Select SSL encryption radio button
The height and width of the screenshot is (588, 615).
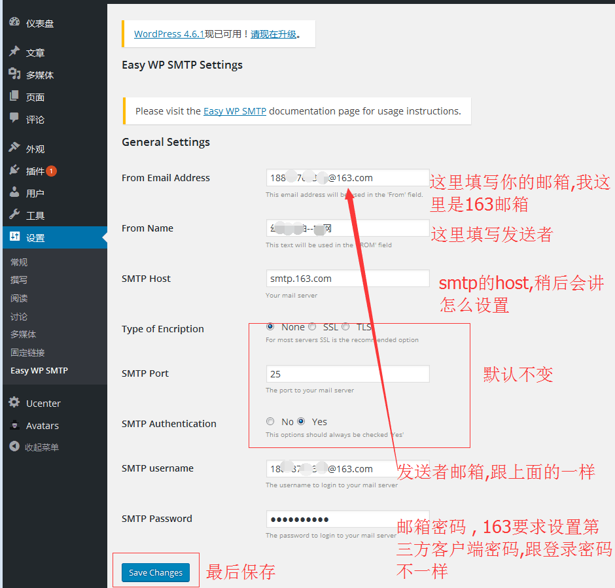pyautogui.click(x=312, y=326)
